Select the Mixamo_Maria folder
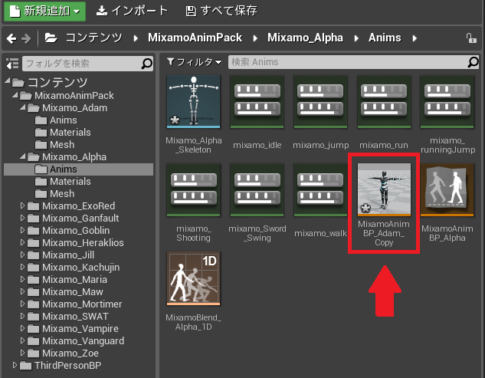Image resolution: width=485 pixels, height=378 pixels. tap(67, 280)
